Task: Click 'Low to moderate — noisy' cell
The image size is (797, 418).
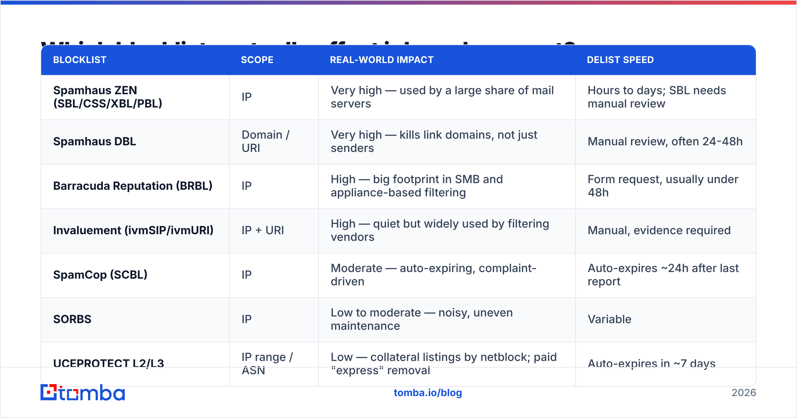Action: pos(447,319)
